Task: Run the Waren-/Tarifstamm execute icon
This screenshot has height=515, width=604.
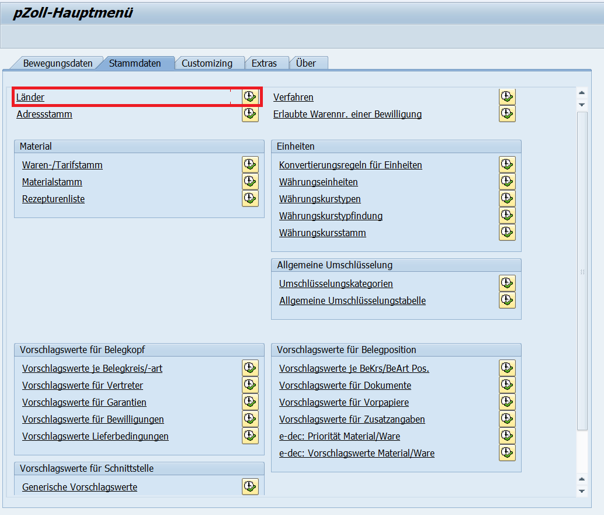Action: 250,165
